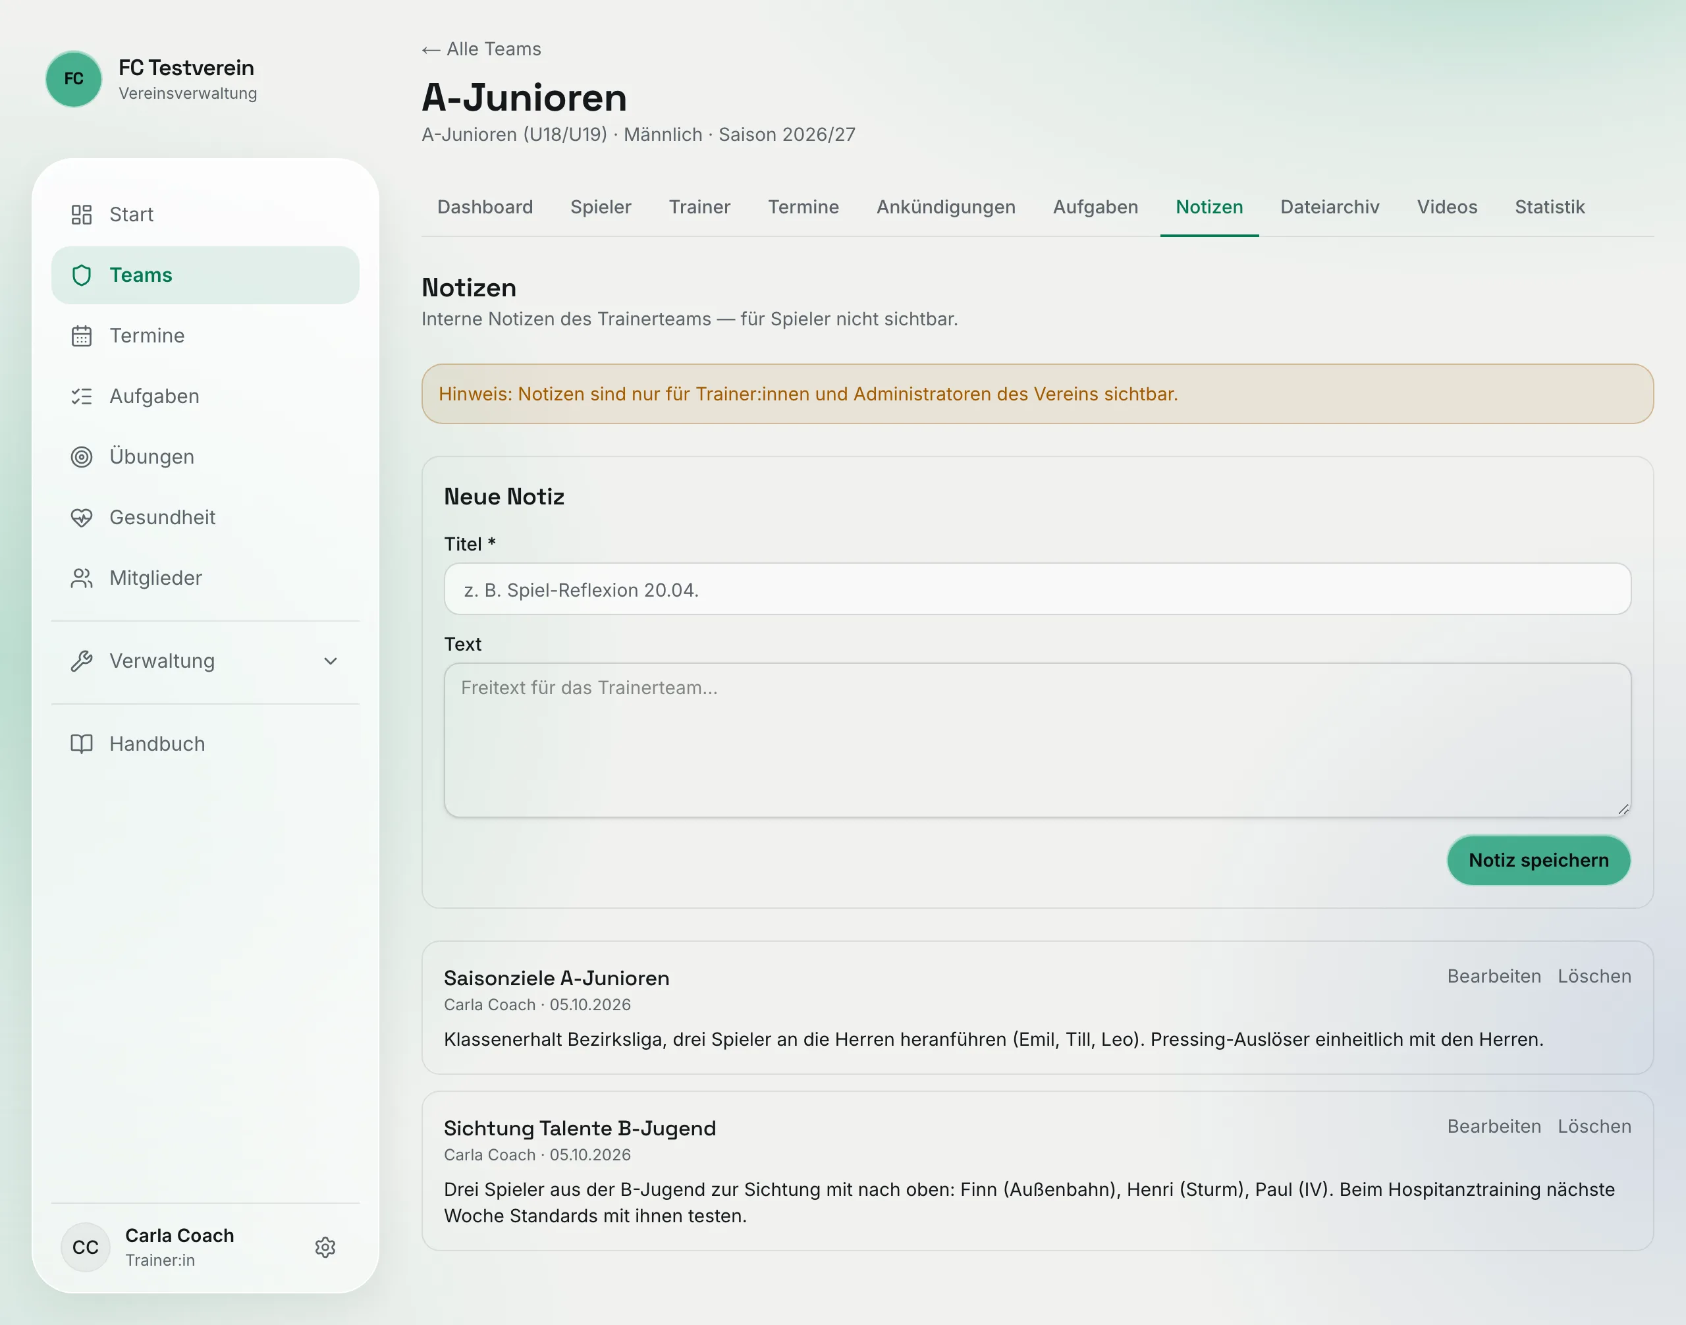The height and width of the screenshot is (1325, 1686).
Task: Click the Verwaltung wrench icon
Action: coord(82,661)
